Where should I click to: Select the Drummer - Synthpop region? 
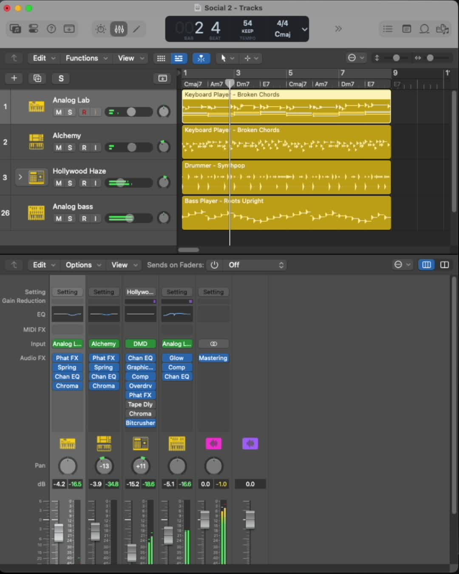[x=286, y=177]
